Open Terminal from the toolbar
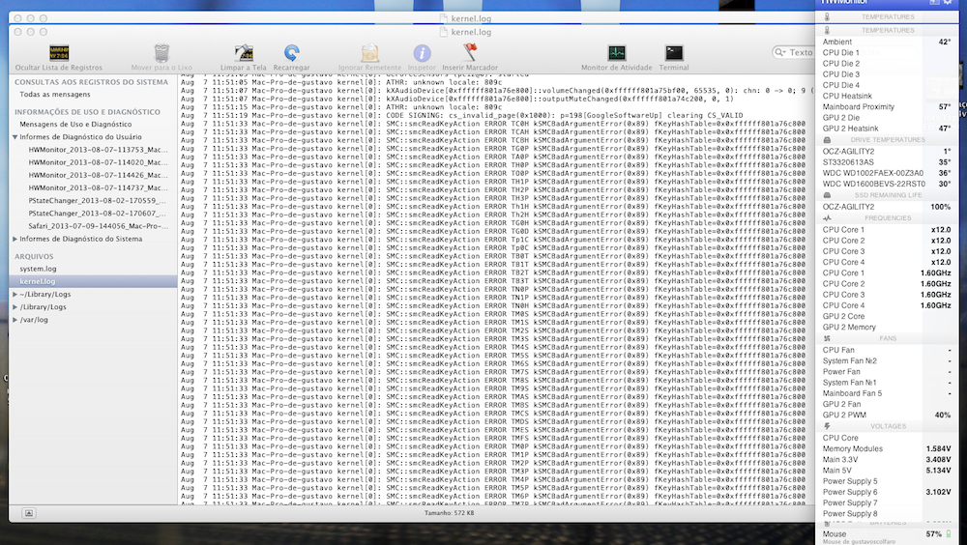This screenshot has height=545, width=967. (674, 53)
